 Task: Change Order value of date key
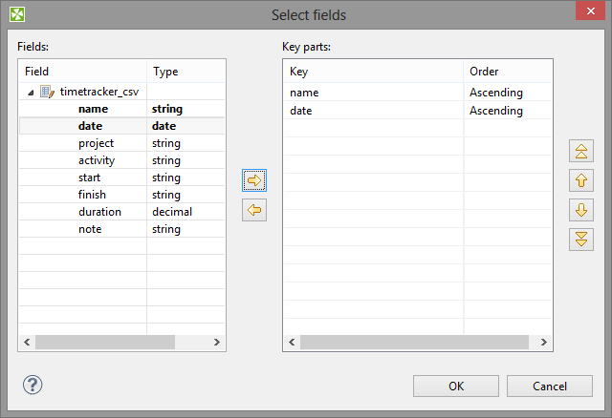click(507, 111)
